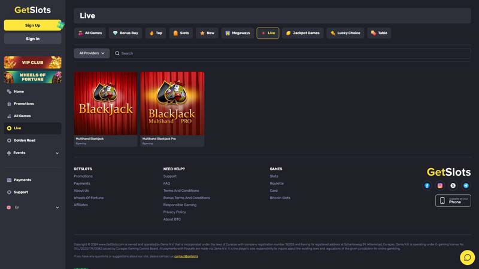The image size is (479, 269).
Task: Open the Affiliates link
Action: point(81,205)
